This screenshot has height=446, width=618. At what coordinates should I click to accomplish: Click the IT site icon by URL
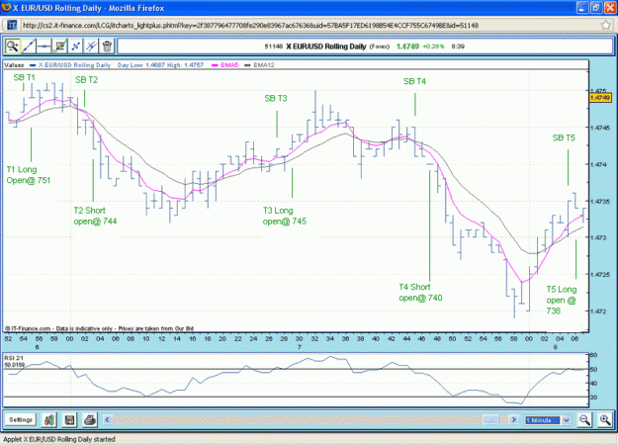pos(12,26)
